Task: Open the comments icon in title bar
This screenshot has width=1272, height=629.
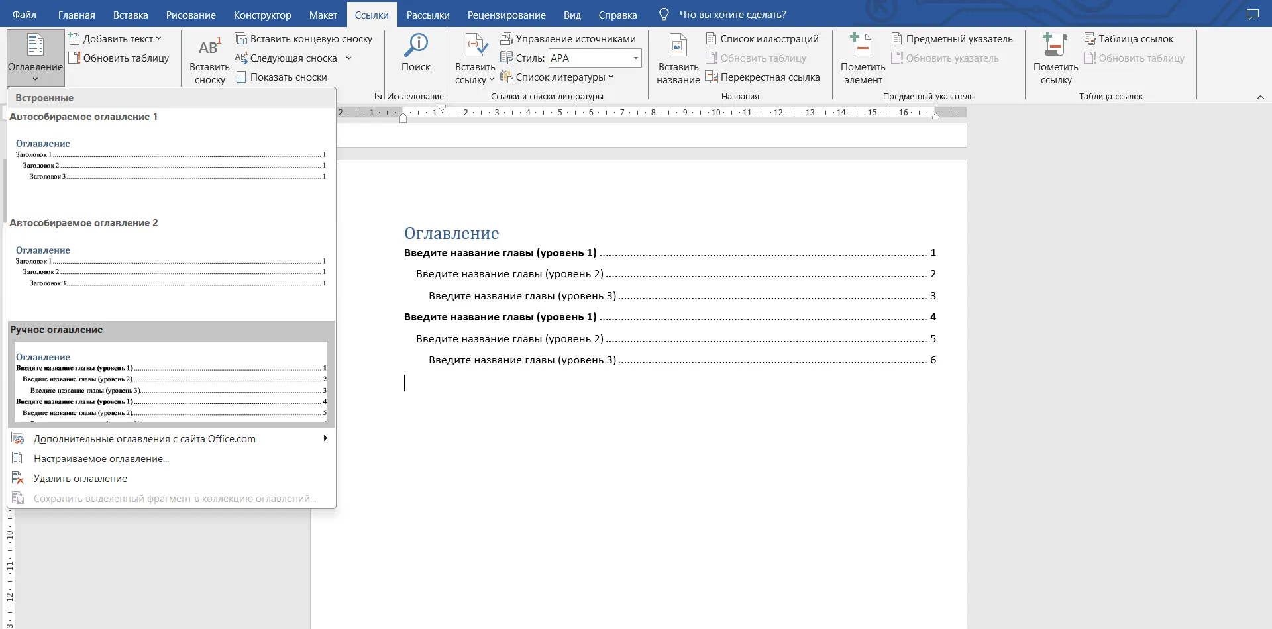Action: tap(1252, 15)
